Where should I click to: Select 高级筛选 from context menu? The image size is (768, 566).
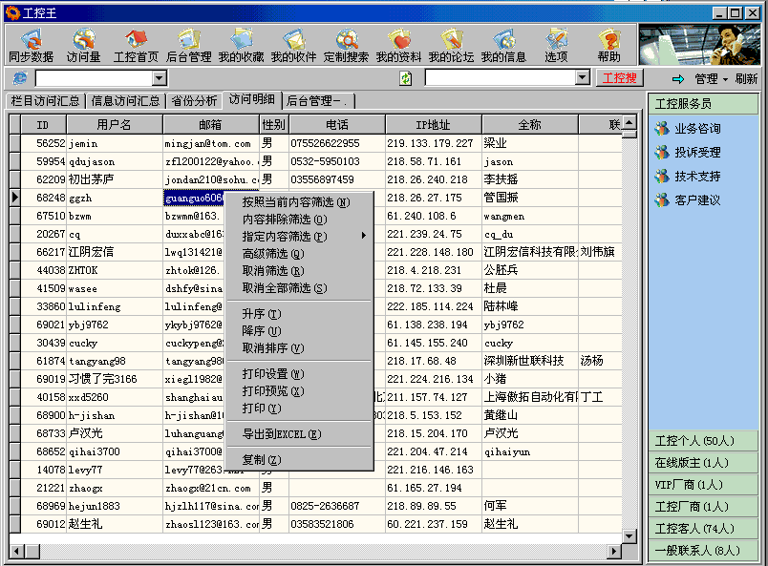point(273,254)
